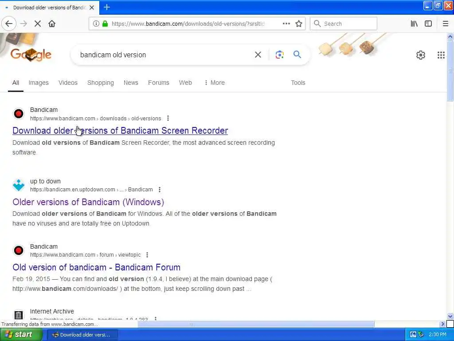Go back to the previous page
Viewport: 454px width, 341px height.
pos(9,24)
